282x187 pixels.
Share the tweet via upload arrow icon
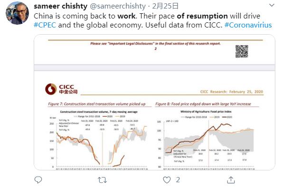231,180
